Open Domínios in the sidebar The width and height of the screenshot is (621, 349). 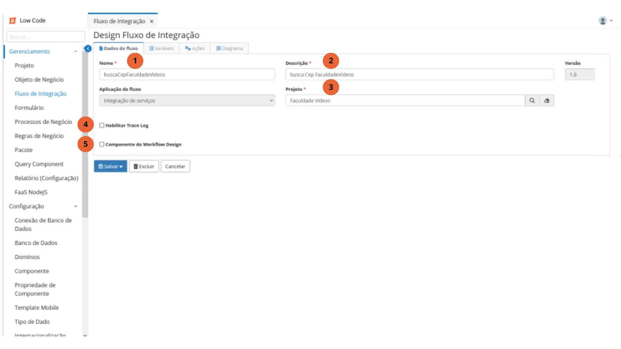point(27,257)
